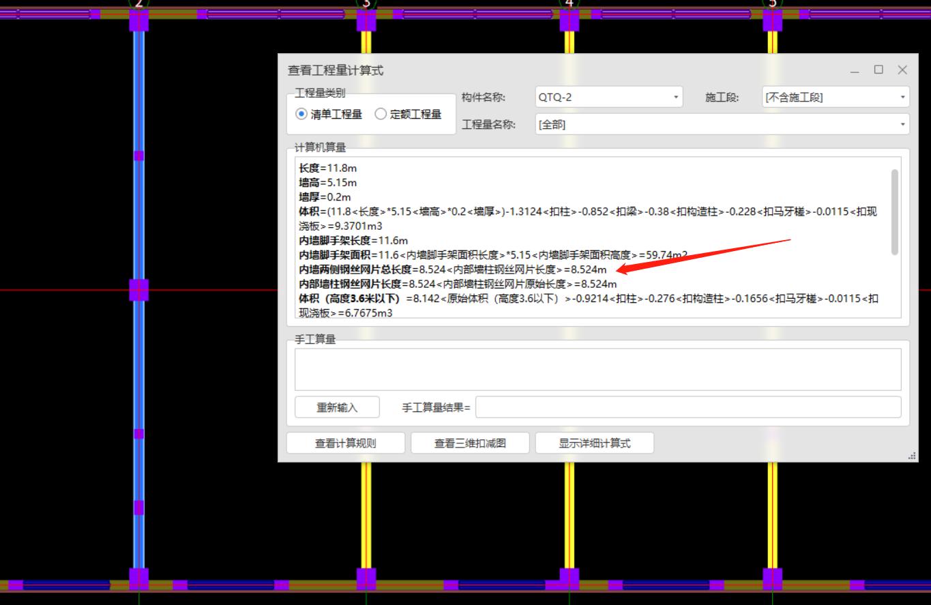Click the 内墙脚手架长度=11.6m line

coord(353,240)
